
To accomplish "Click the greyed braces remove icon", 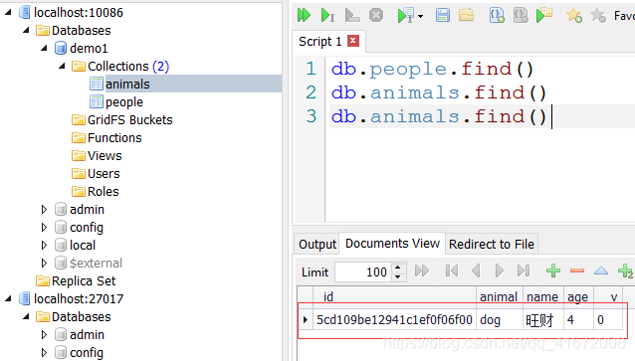I will tap(521, 15).
